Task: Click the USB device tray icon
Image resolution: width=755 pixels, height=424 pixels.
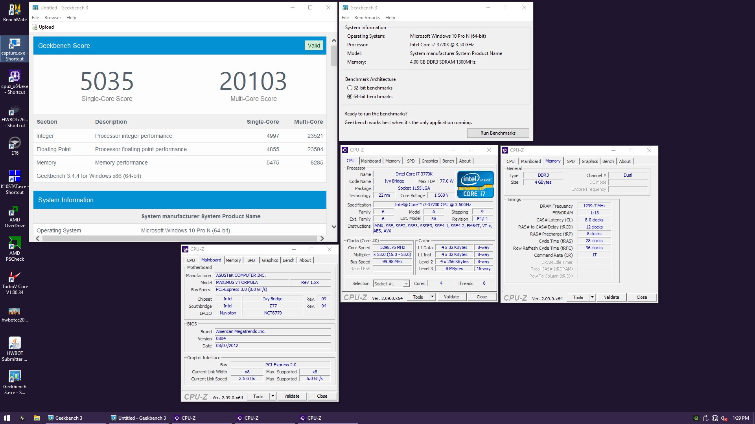Action: [x=705, y=418]
